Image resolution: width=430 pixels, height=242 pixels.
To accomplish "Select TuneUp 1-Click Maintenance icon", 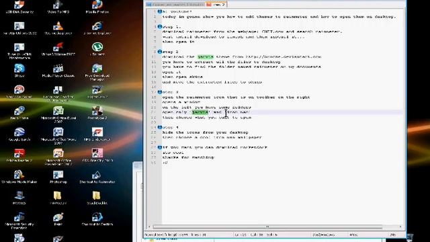I will point(19,51).
